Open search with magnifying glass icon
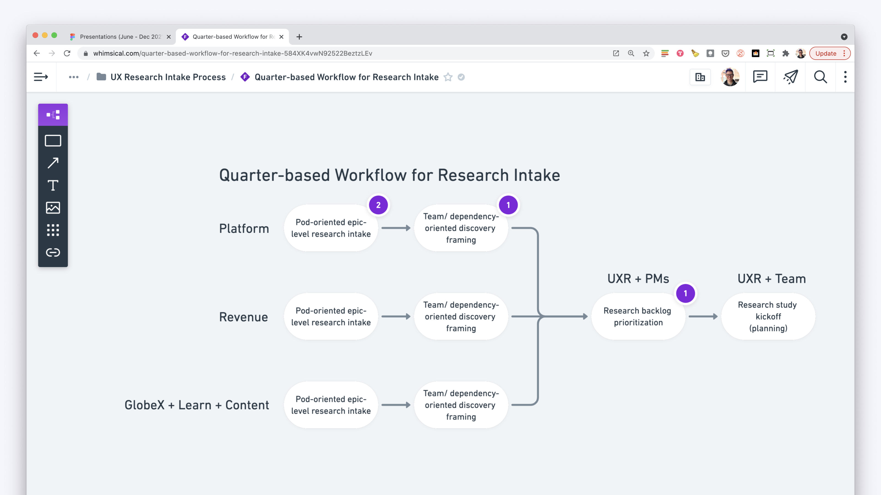This screenshot has height=495, width=881. click(820, 77)
